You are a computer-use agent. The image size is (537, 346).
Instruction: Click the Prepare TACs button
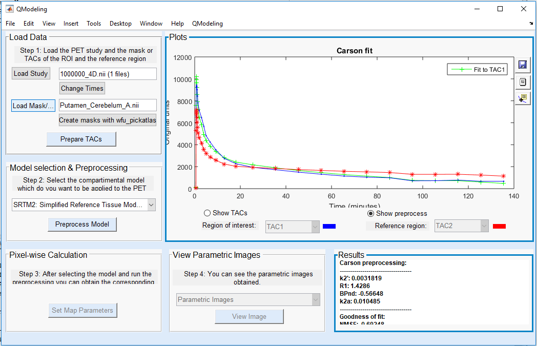coord(81,139)
